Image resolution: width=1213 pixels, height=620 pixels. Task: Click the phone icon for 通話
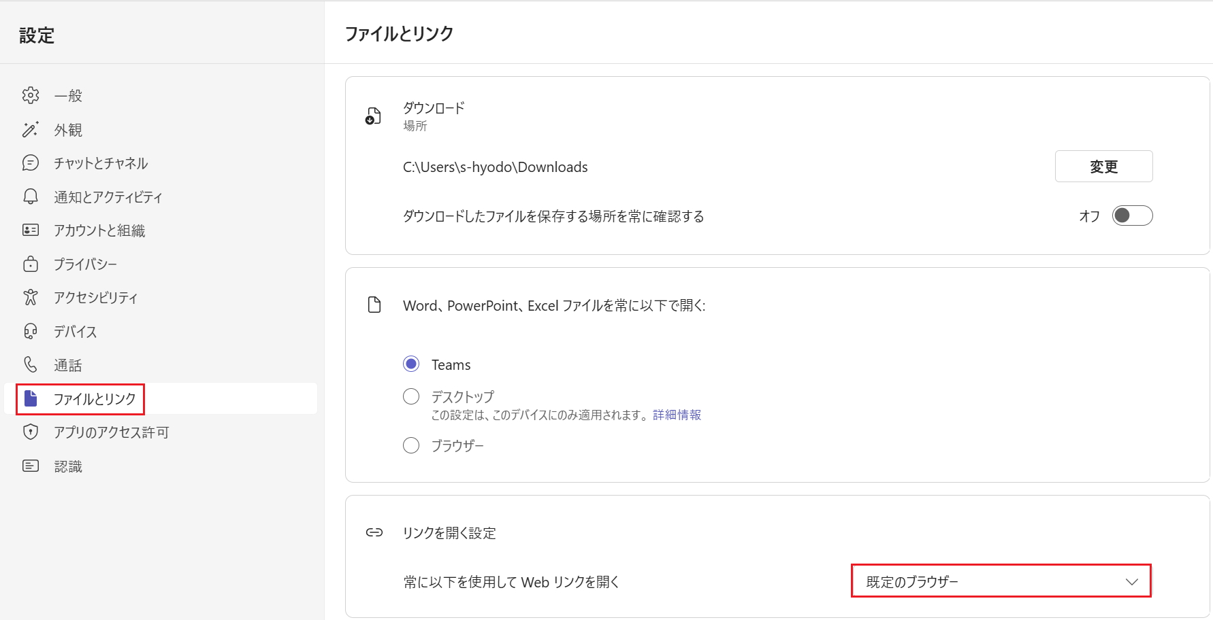31,364
